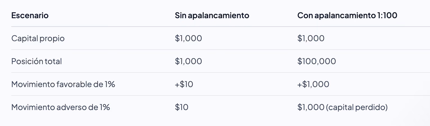Screen dimensions: 430x126
Task: Click Movimiento adverso de 1% label
Action: (x=60, y=107)
